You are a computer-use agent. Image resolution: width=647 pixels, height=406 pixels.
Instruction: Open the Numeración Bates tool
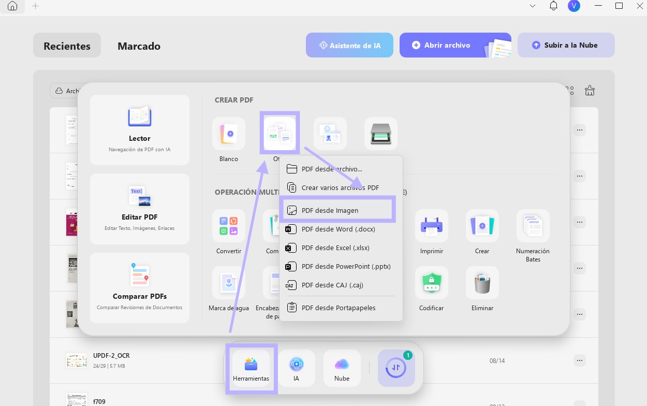click(533, 226)
